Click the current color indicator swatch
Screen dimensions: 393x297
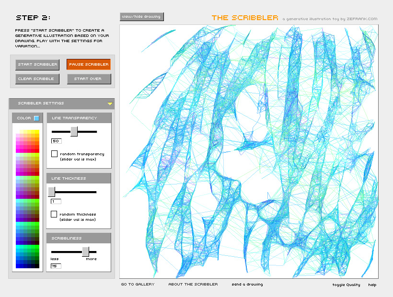pos(36,118)
